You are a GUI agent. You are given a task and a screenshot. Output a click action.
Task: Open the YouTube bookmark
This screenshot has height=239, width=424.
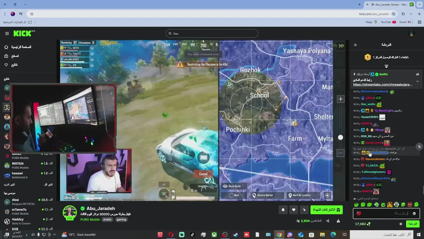[388, 22]
